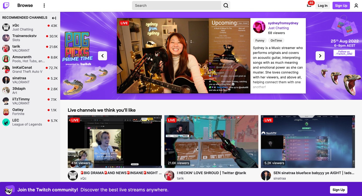Open Amouranth channel name in sidebar

pos(22,57)
